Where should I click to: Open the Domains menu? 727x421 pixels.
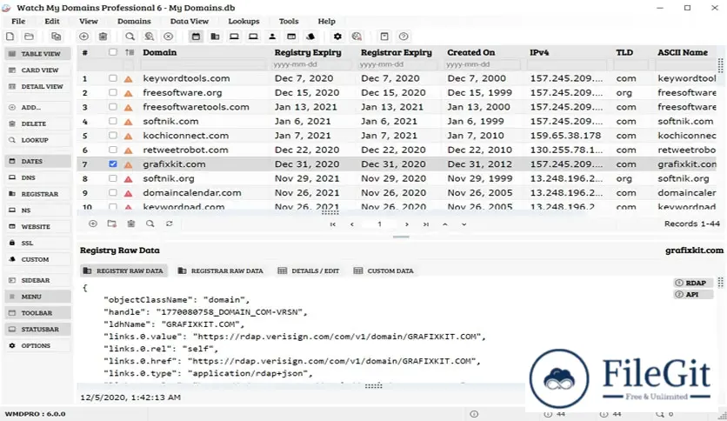pos(134,22)
